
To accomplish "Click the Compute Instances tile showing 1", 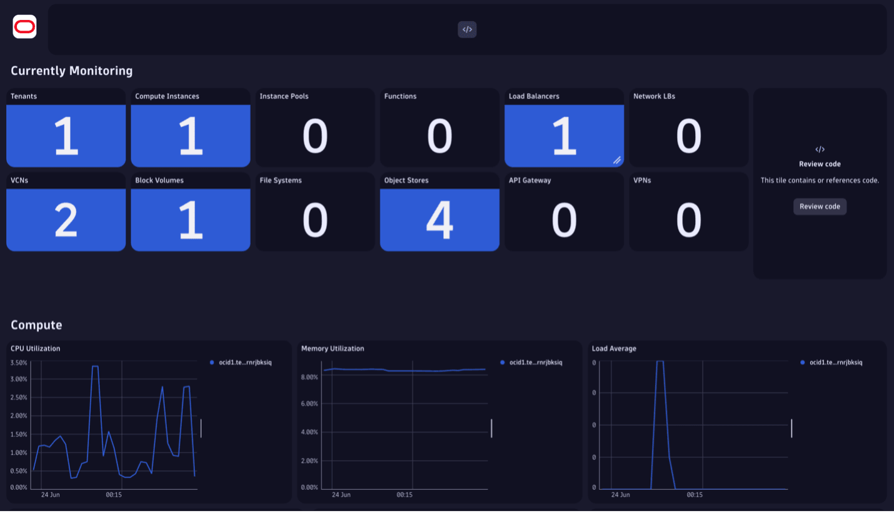I will (190, 127).
